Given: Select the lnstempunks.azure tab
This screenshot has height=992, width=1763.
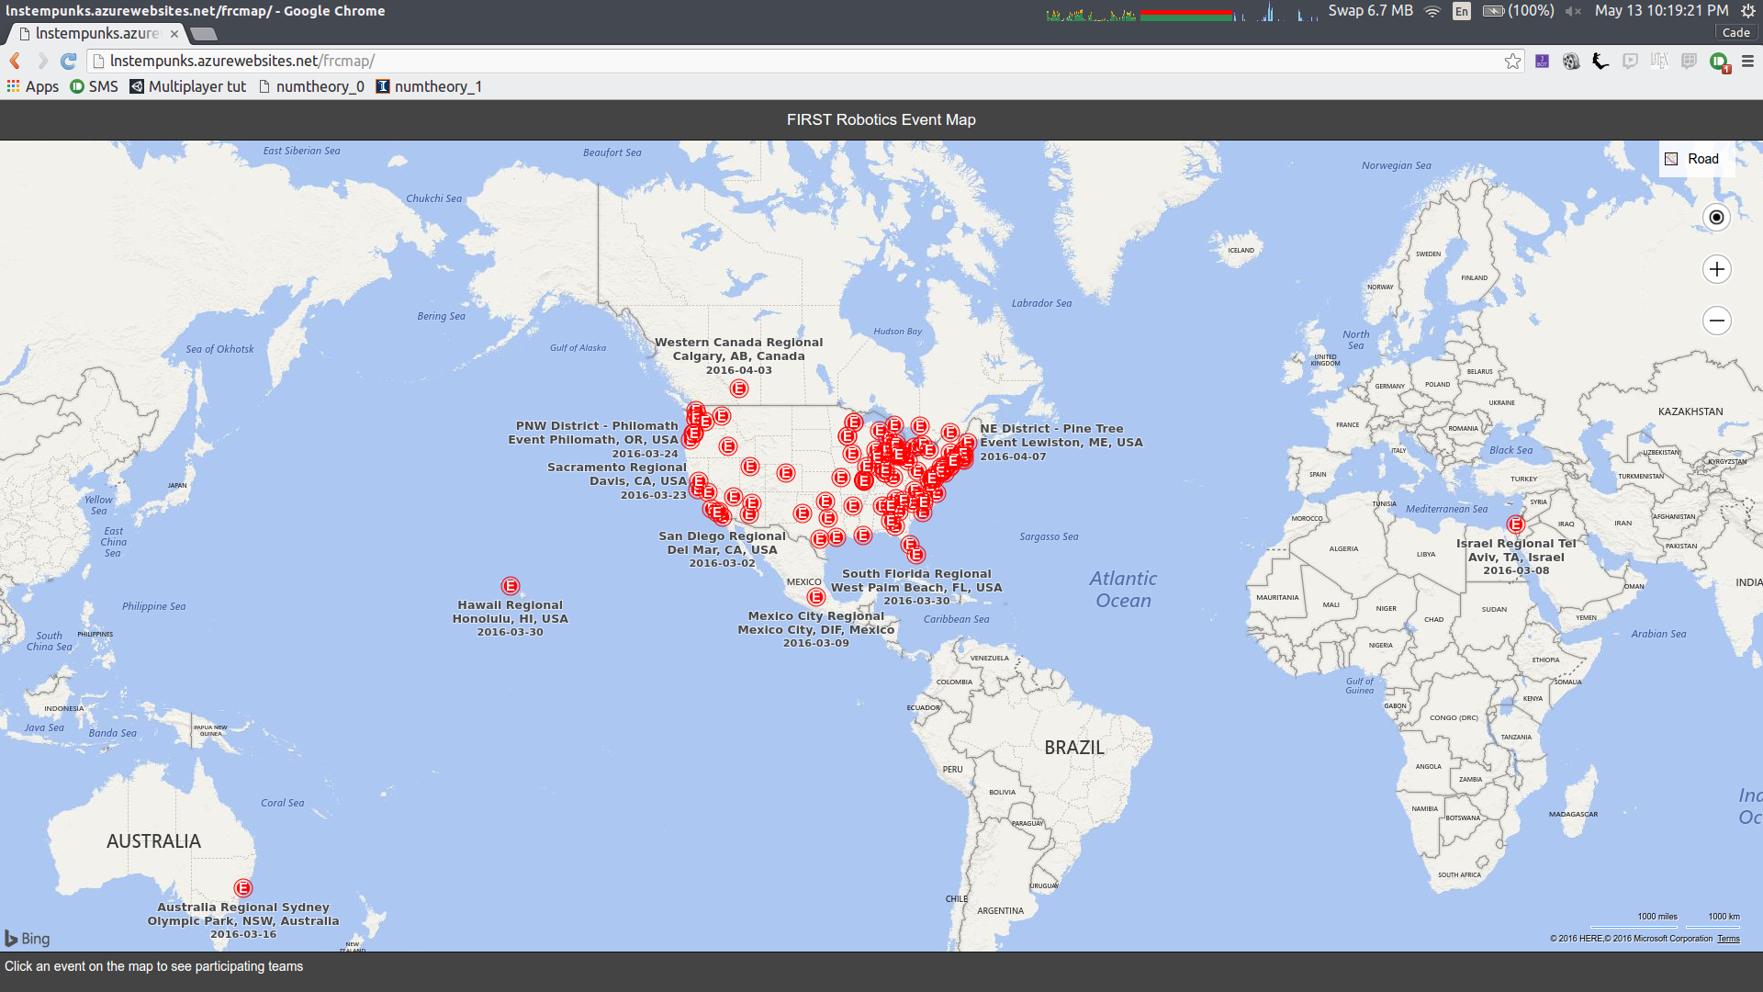Looking at the screenshot, I should tap(96, 33).
